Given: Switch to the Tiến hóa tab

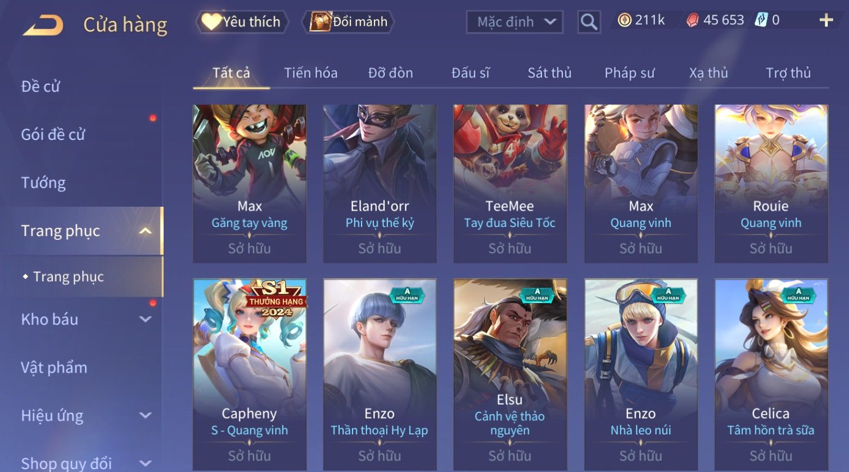Looking at the screenshot, I should [310, 73].
